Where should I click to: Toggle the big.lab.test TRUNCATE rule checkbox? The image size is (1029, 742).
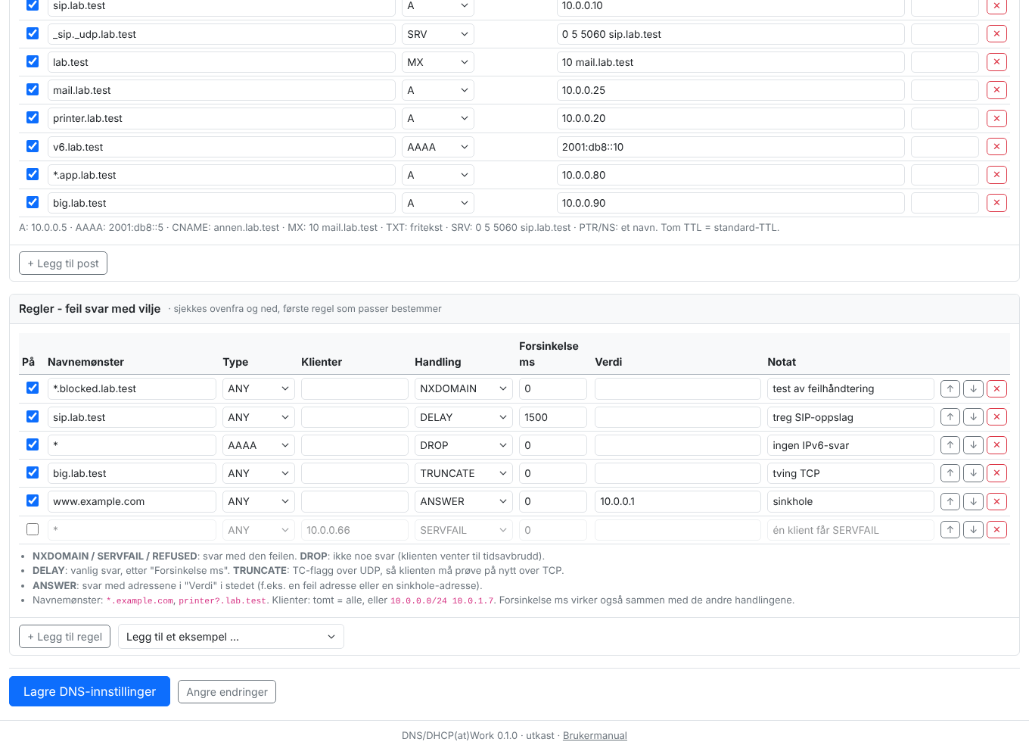(33, 472)
